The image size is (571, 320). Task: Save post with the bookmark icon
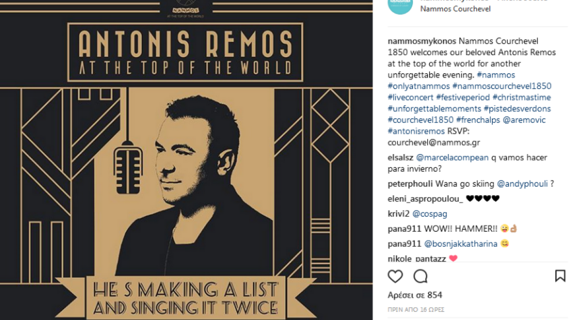tap(560, 276)
